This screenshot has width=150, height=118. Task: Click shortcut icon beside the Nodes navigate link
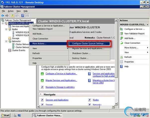89,100
